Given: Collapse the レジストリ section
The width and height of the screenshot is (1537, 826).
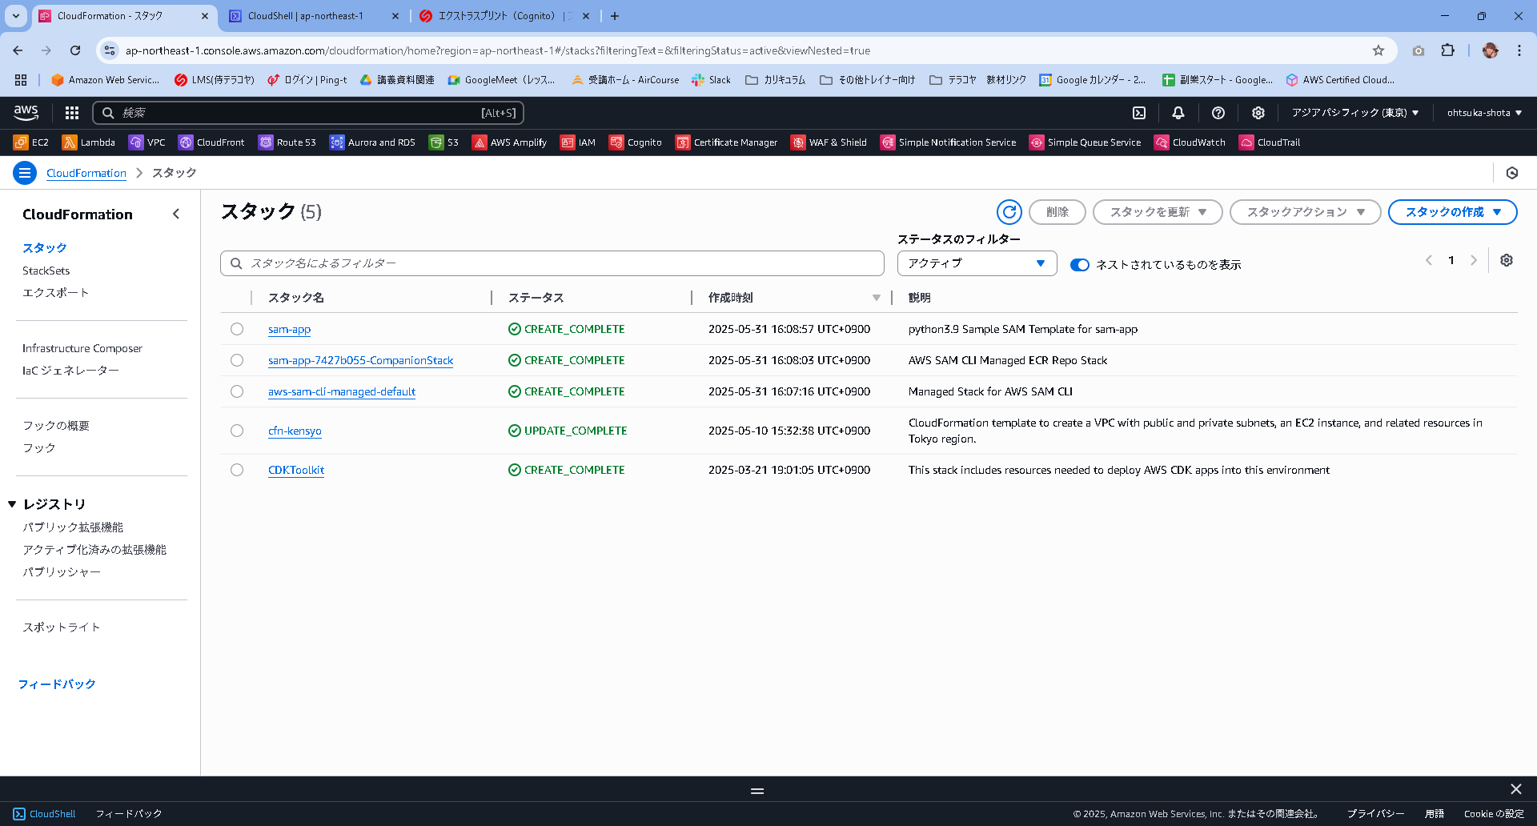Looking at the screenshot, I should 12,504.
